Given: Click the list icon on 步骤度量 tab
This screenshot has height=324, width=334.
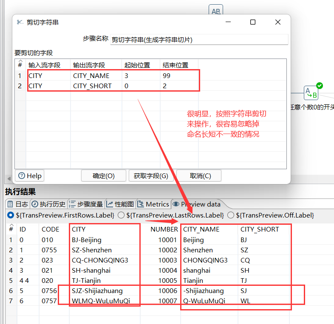Looking at the screenshot, I should [x=72, y=204].
